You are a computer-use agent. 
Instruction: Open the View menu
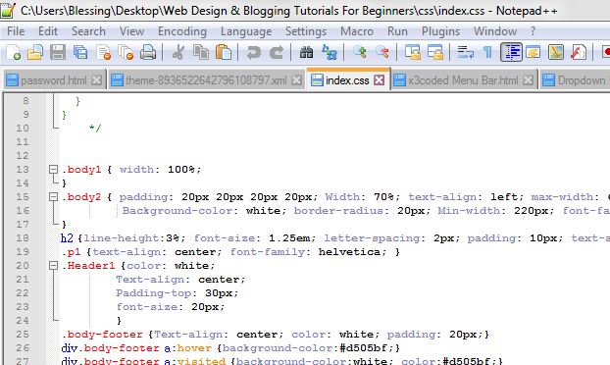point(131,31)
